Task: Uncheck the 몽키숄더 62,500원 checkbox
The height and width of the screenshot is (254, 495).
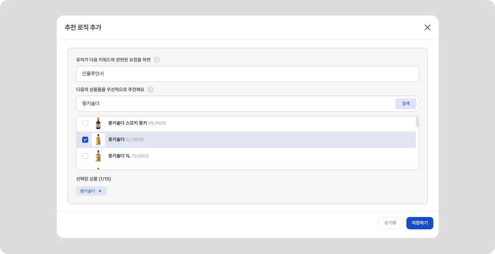Action: point(85,140)
